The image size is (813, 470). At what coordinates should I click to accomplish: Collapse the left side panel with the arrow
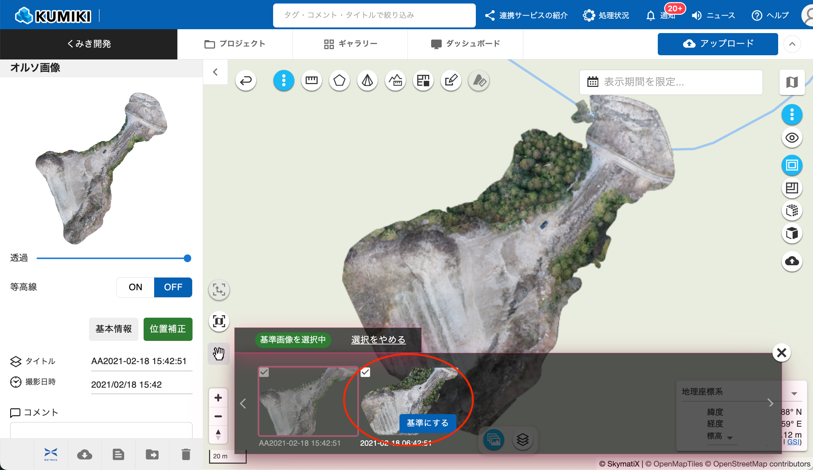[x=215, y=72]
